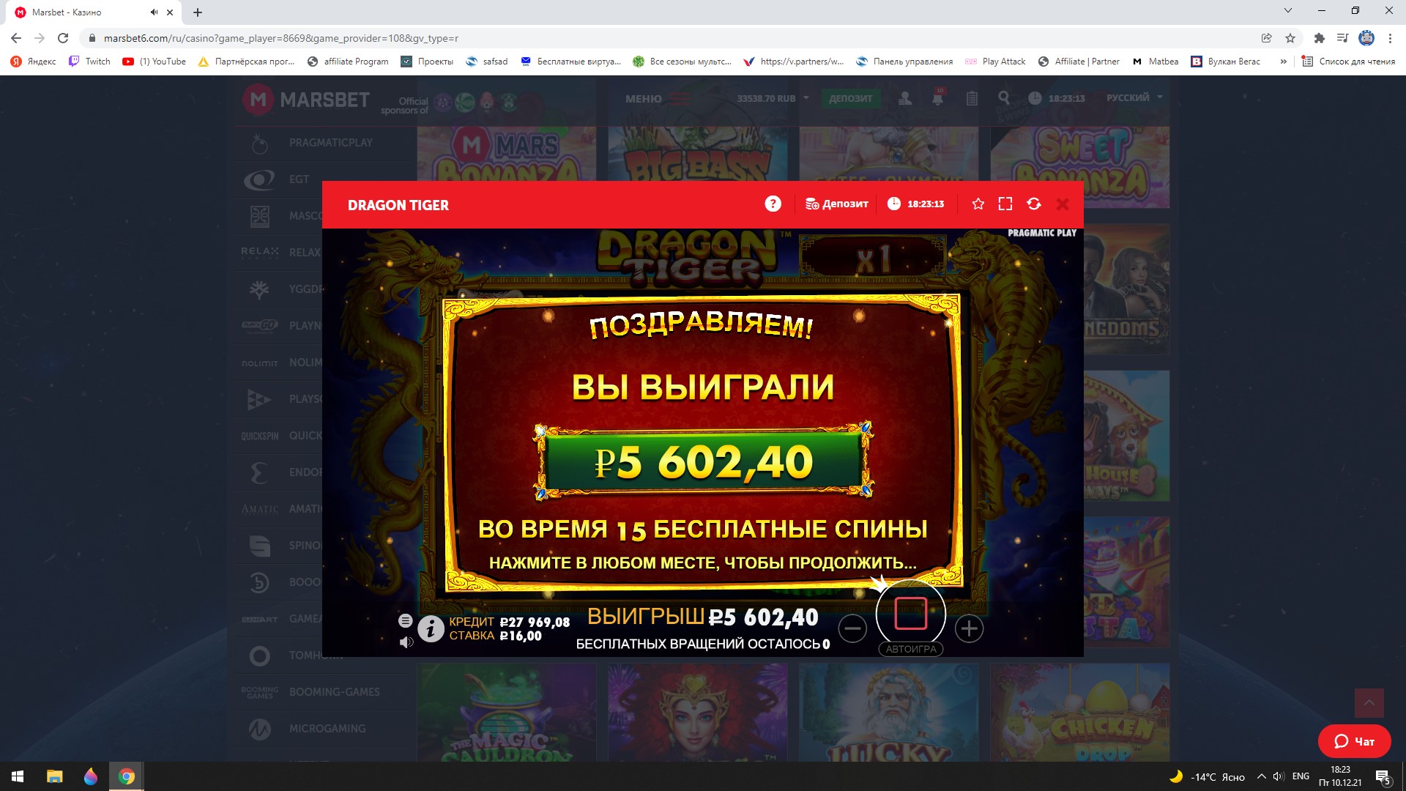Mute the Marsbet browser tab audio
The width and height of the screenshot is (1406, 791).
pos(154,12)
